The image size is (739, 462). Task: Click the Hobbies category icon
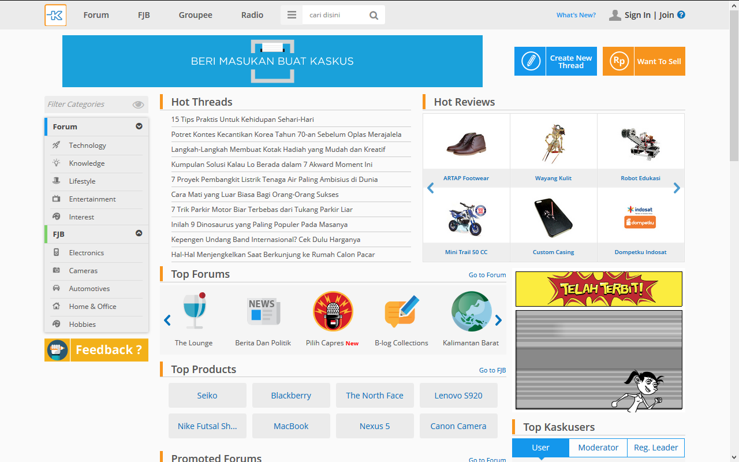pos(56,324)
